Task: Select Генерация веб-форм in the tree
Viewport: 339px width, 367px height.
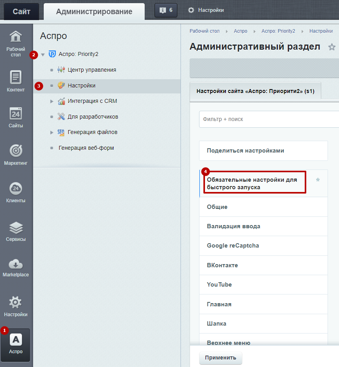Action: tap(86, 148)
